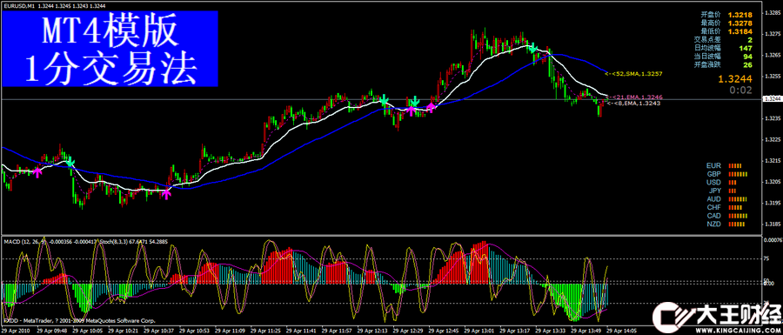Click the AUD currency strength row
783x335 pixels.
click(x=726, y=198)
